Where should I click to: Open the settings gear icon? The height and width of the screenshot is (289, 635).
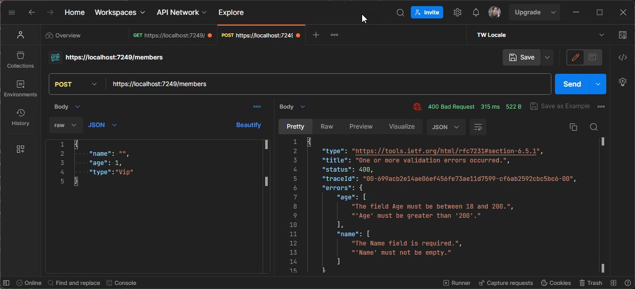click(x=458, y=12)
